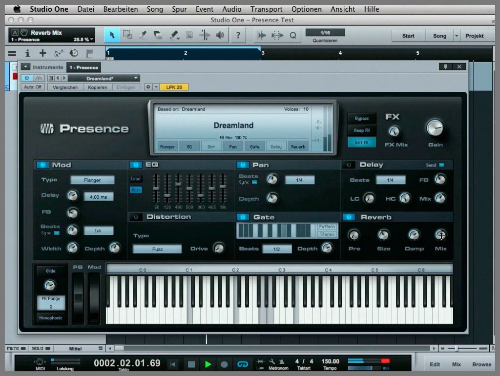Select the Eraser tool icon
The width and height of the screenshot is (500, 376).
point(158,35)
